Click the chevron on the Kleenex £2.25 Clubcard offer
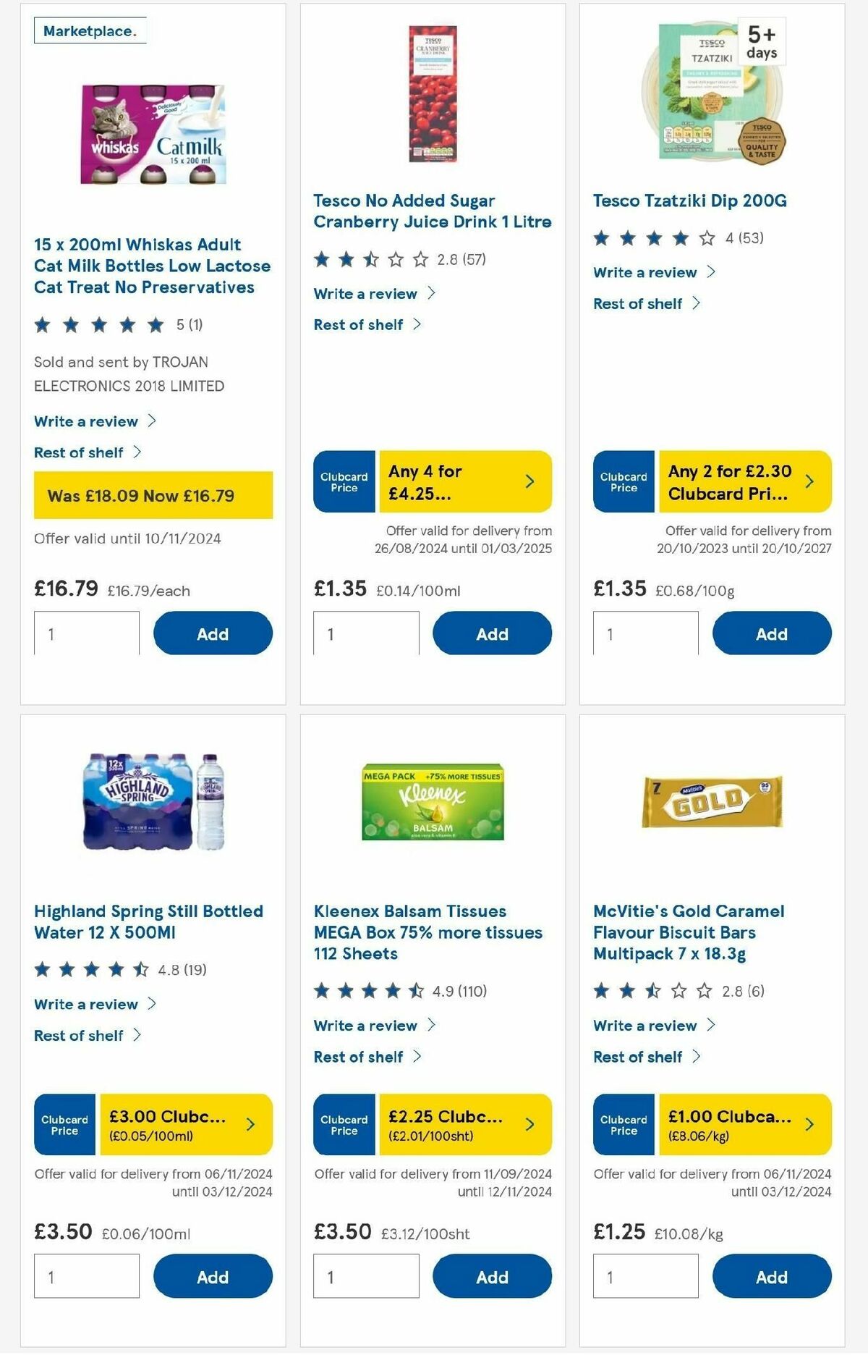The image size is (868, 1355). click(x=529, y=1124)
